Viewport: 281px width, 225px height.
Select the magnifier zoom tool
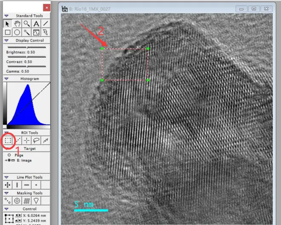tap(27, 24)
